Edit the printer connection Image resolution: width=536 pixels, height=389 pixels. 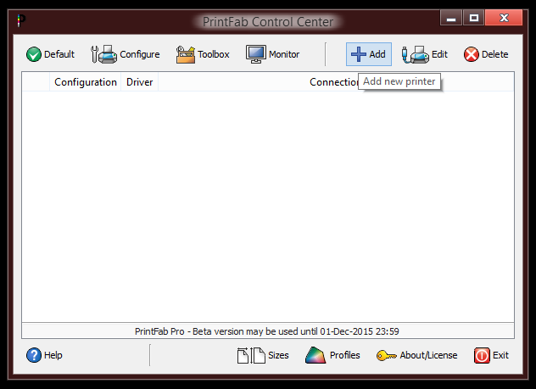425,54
